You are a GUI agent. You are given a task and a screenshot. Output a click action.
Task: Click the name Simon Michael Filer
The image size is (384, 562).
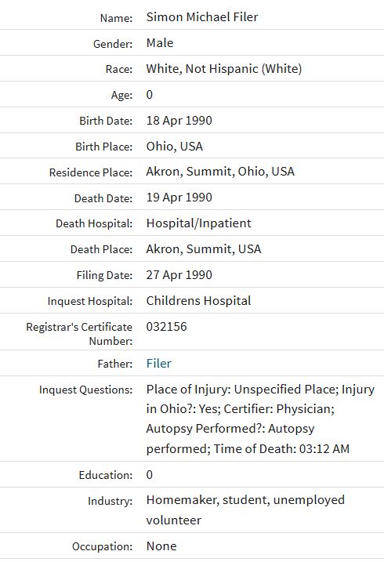[x=202, y=16]
